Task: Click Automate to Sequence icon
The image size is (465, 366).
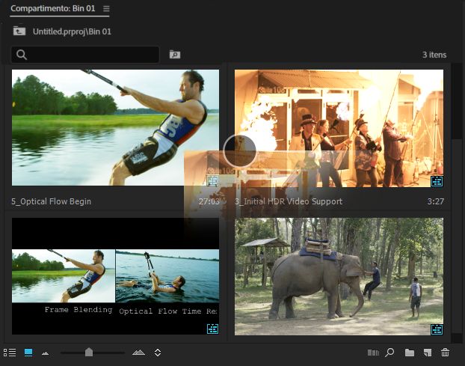Action: 373,353
